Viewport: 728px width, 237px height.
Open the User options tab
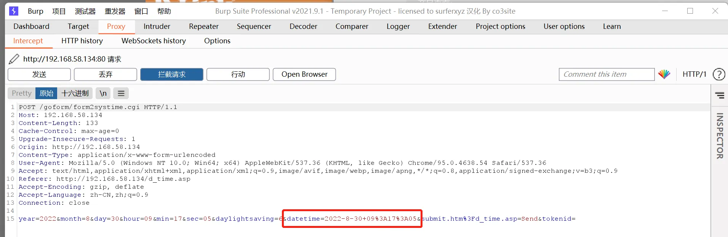point(564,27)
